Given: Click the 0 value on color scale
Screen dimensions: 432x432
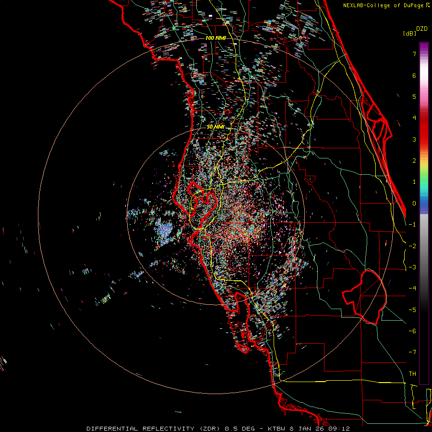Looking at the screenshot, I should click(414, 204).
